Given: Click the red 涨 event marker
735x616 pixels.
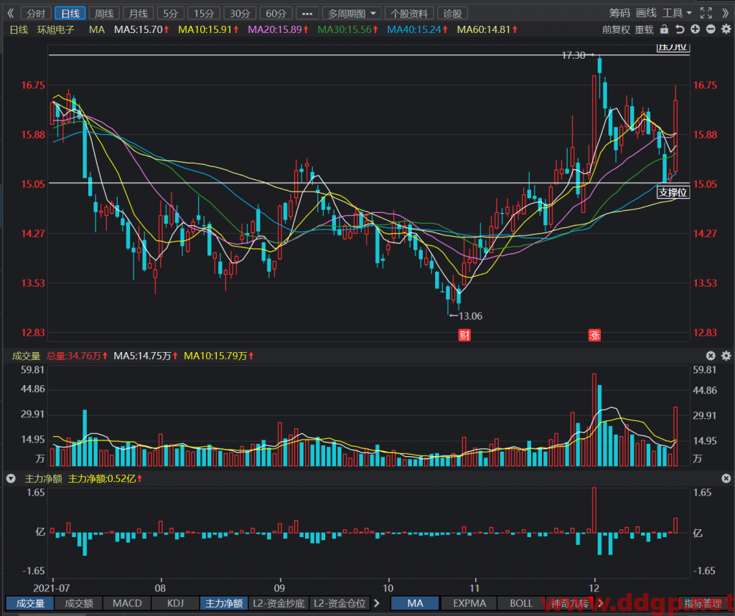Looking at the screenshot, I should coord(594,335).
